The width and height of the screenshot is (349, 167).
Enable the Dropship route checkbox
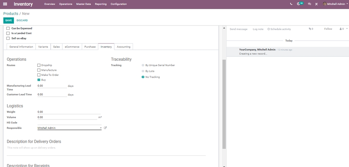(39, 65)
